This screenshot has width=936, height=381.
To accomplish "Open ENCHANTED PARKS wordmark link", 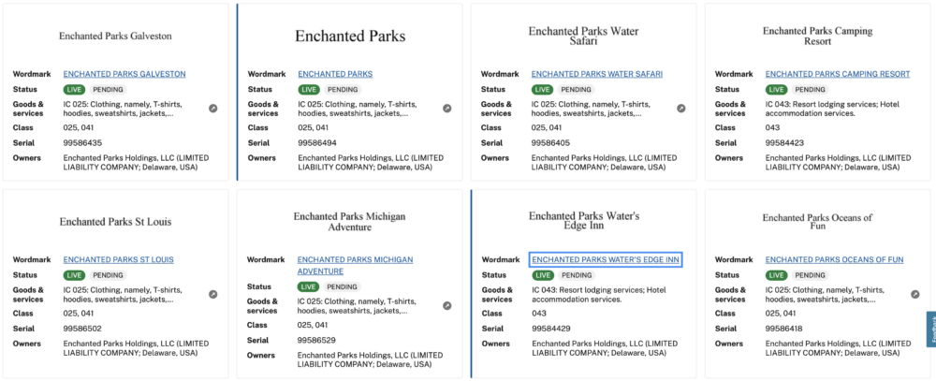I will pyautogui.click(x=335, y=74).
